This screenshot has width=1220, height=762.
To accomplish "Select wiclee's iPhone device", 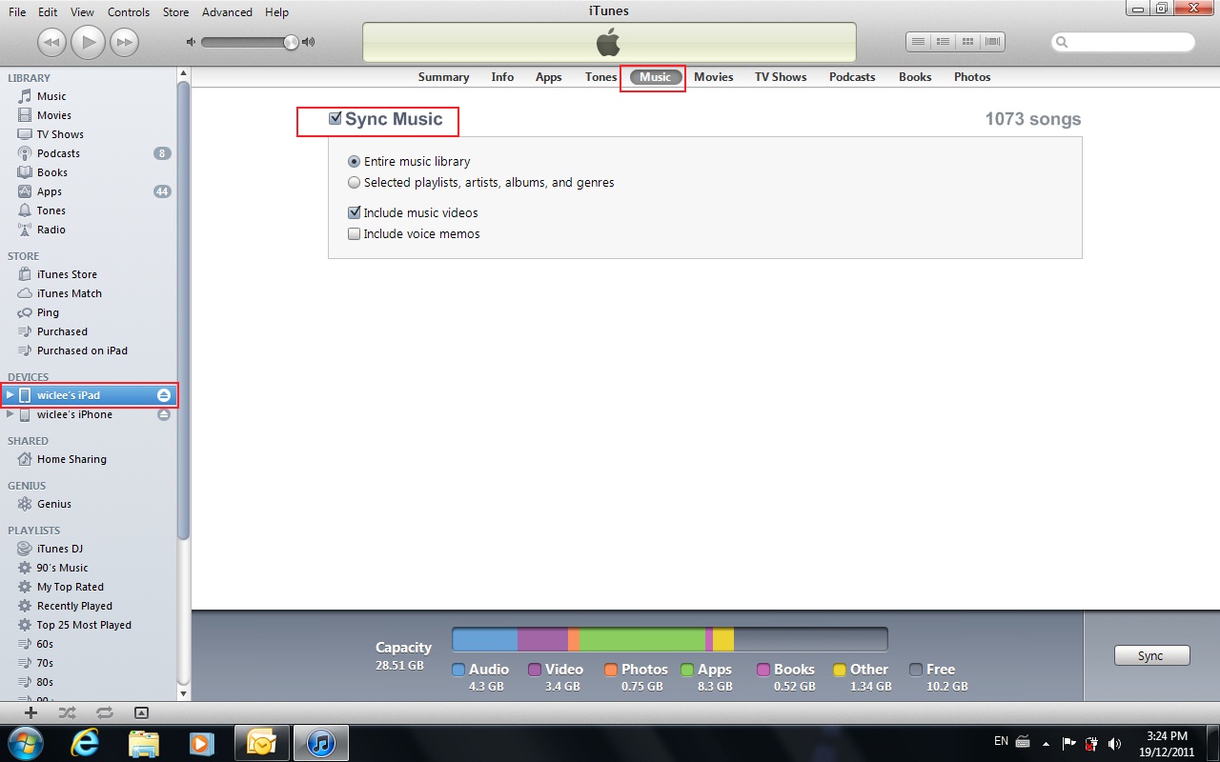I will pyautogui.click(x=74, y=414).
